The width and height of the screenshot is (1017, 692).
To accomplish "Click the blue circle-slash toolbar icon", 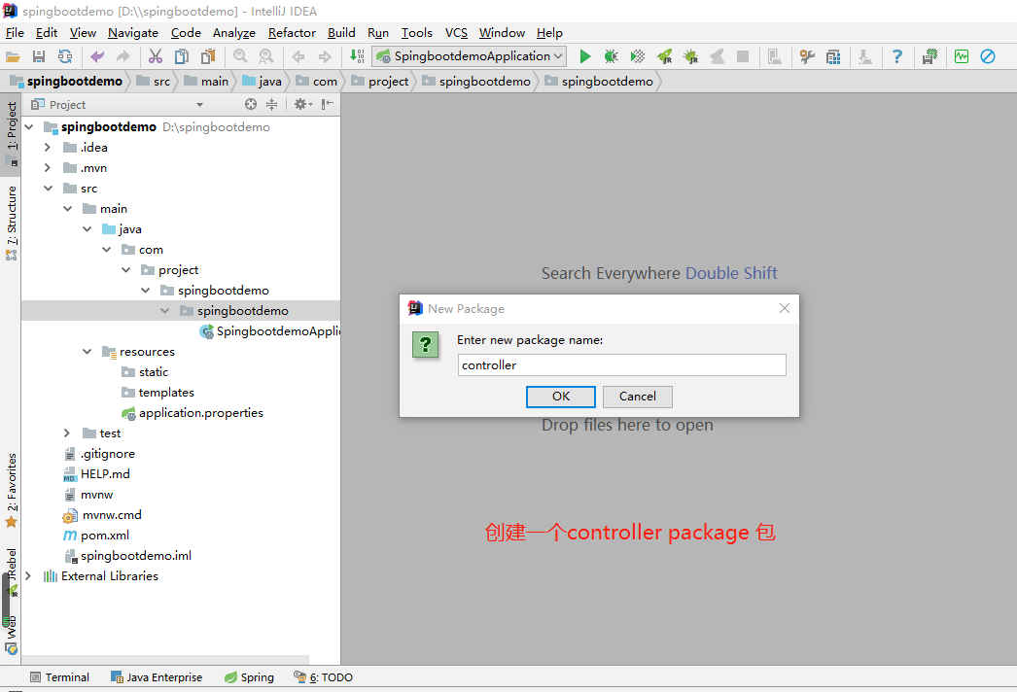I will pyautogui.click(x=988, y=57).
